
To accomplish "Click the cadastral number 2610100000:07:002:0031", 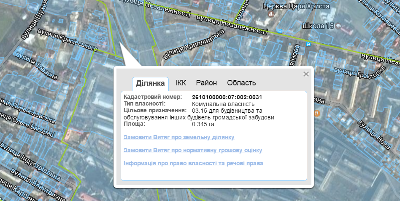I will click(x=227, y=97).
